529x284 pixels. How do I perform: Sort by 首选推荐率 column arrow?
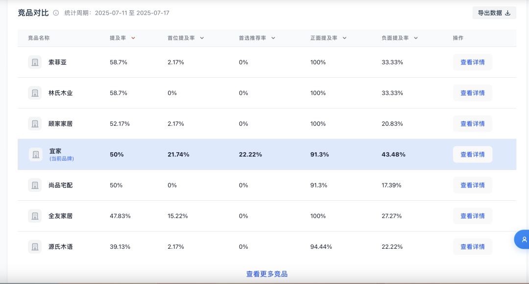[273, 38]
